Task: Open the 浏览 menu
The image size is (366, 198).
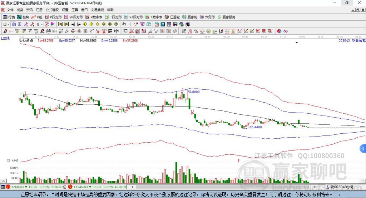Action: click(20, 10)
